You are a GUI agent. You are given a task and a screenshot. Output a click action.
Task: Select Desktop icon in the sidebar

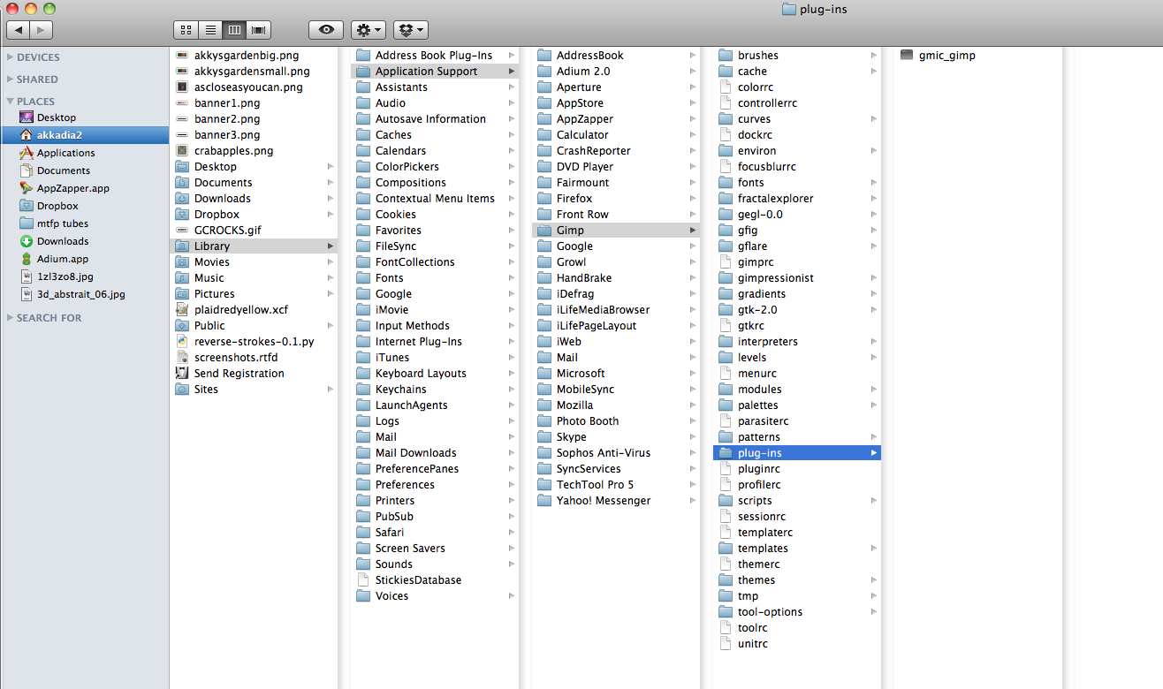tap(27, 117)
